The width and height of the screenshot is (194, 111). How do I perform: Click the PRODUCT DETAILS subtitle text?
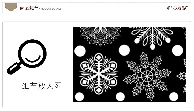click(x=51, y=9)
